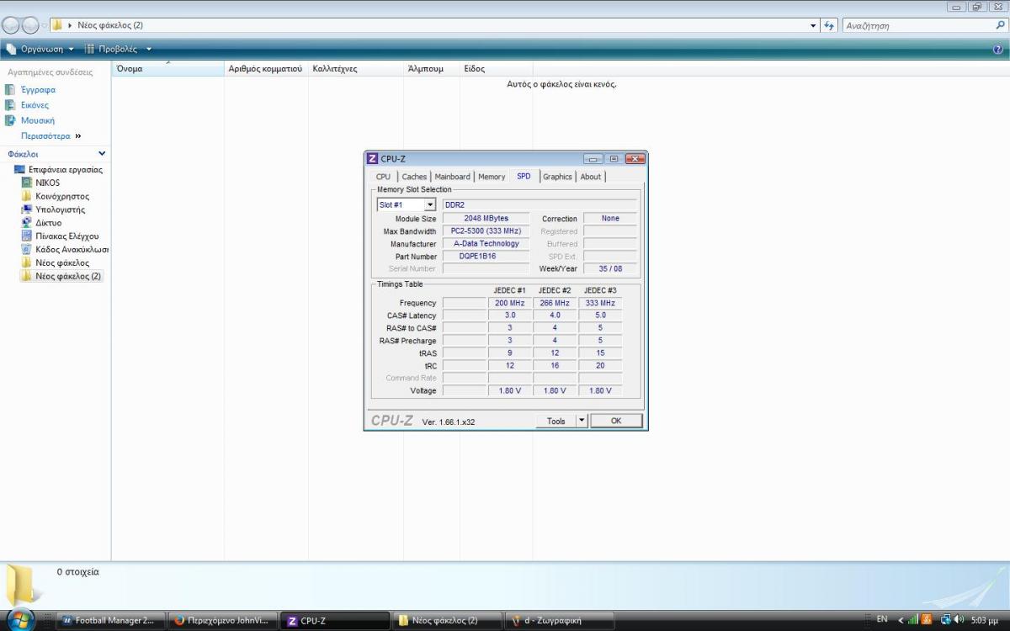This screenshot has height=631, width=1010.
Task: Show hidden tray icons arrow
Action: click(901, 620)
